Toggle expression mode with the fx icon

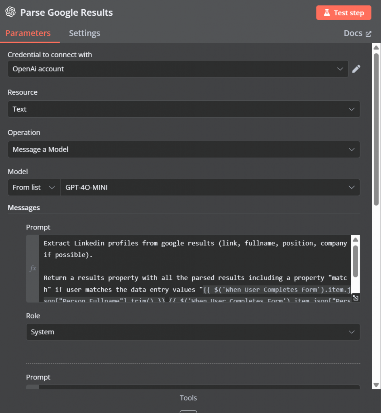(32, 268)
